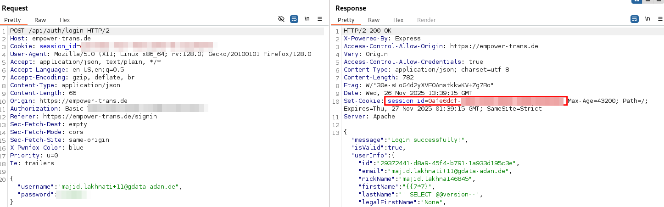Image resolution: width=664 pixels, height=207 pixels.
Task: Open the Request panel hamburger options menu
Action: coord(320,19)
